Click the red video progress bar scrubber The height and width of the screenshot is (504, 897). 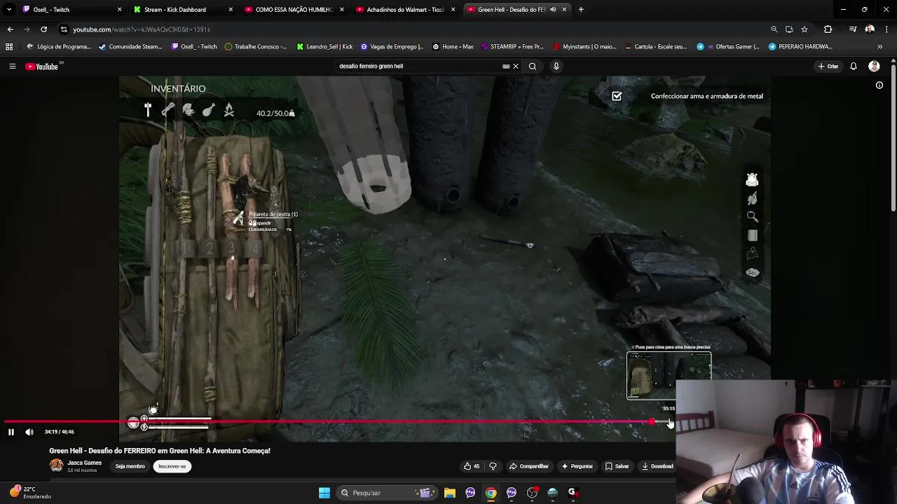point(652,421)
